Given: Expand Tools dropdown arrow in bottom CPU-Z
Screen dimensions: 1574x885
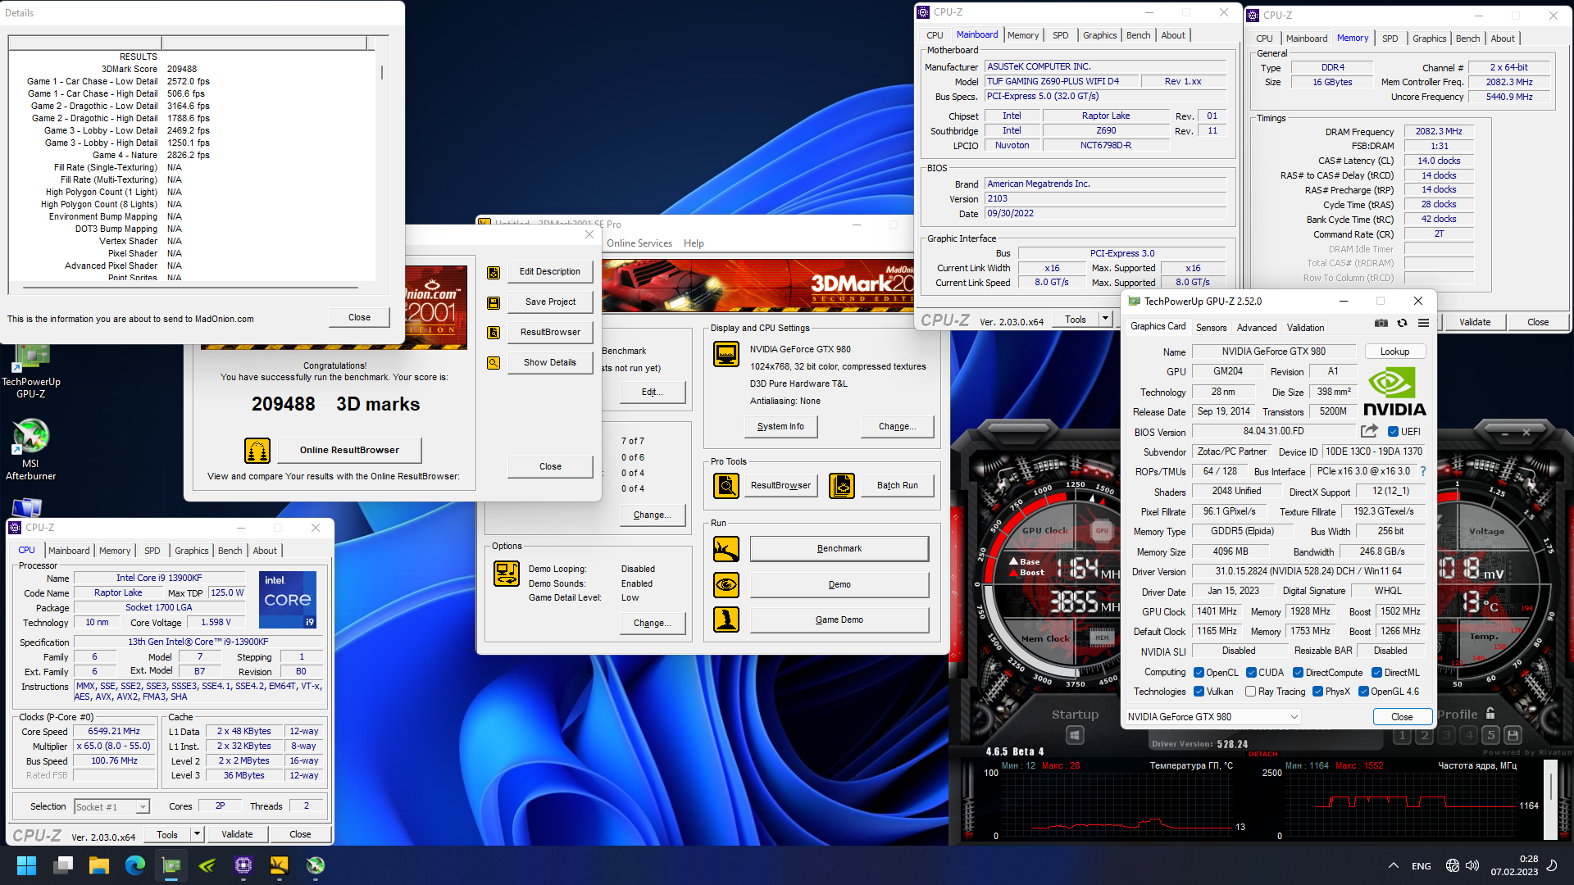Looking at the screenshot, I should click(197, 834).
